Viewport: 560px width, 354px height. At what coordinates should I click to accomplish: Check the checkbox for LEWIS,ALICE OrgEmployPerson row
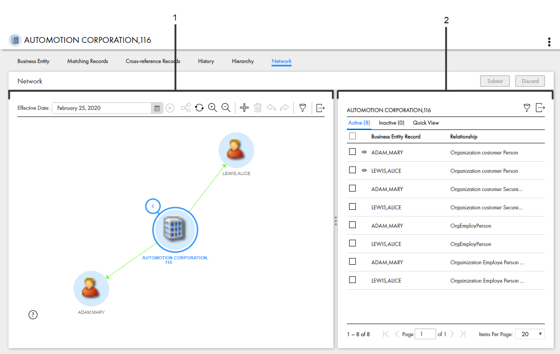(x=353, y=243)
